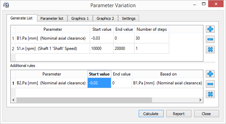Clear all additional rules with the lower X icon
The height and width of the screenshot is (124, 226).
pos(210,94)
